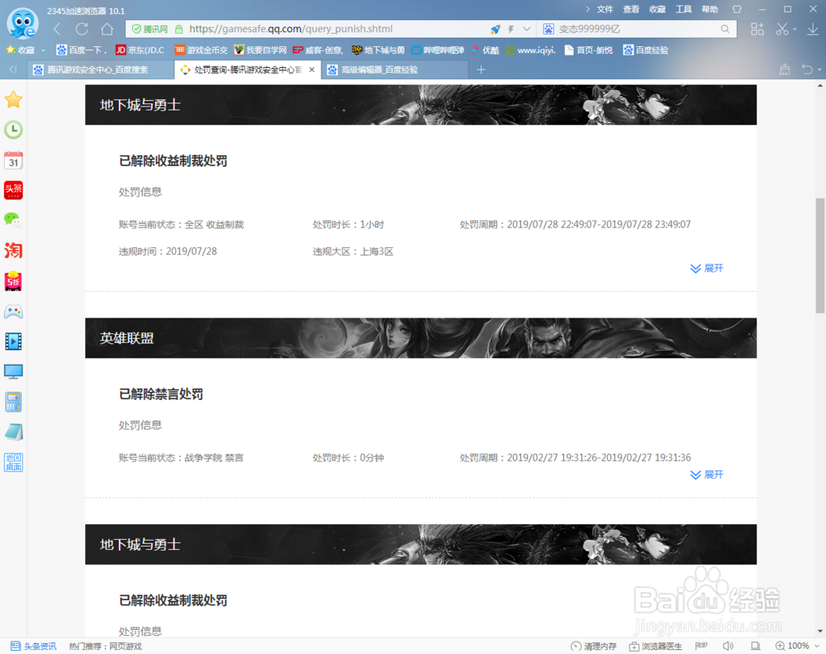The height and width of the screenshot is (654, 826).
Task: Click the scissors screenshot tool icon
Action: pyautogui.click(x=782, y=29)
